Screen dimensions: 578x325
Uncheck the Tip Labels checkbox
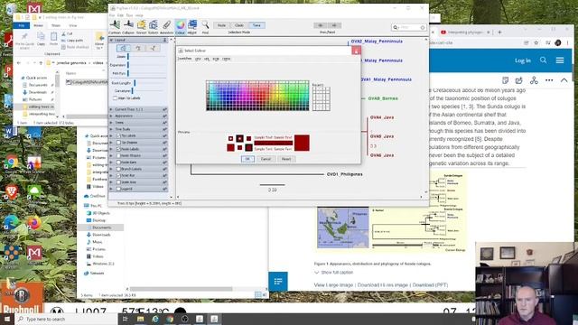click(x=118, y=135)
